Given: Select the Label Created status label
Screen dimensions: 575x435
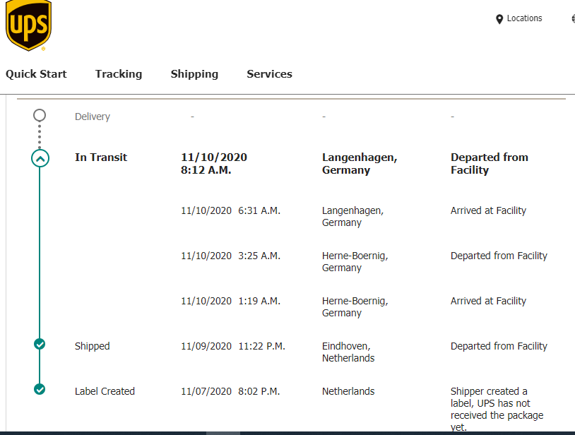Looking at the screenshot, I should click(x=105, y=391).
